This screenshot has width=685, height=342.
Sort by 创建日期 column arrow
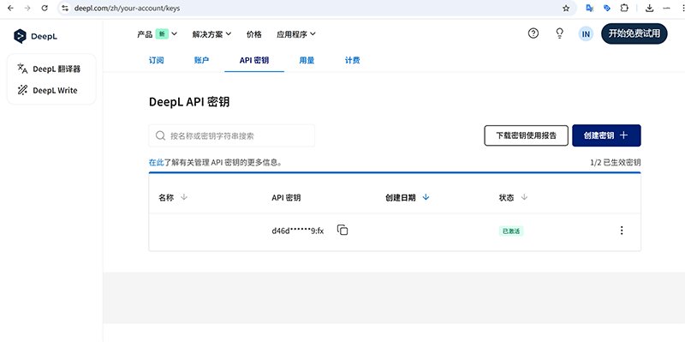[426, 197]
